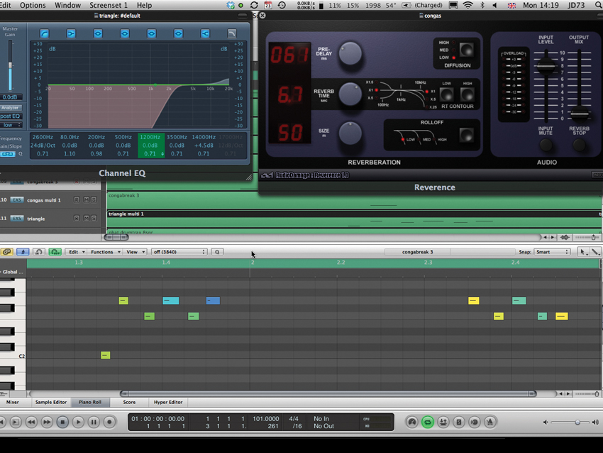Click the Solo button in the transport bar
Image resolution: width=603 pixels, height=453 pixels.
tap(459, 422)
